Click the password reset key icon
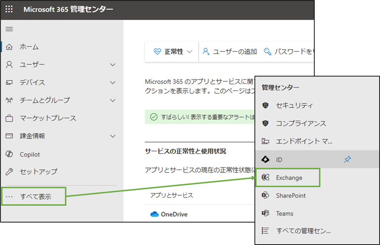Image resolution: width=380 pixels, height=245 pixels. (267, 51)
